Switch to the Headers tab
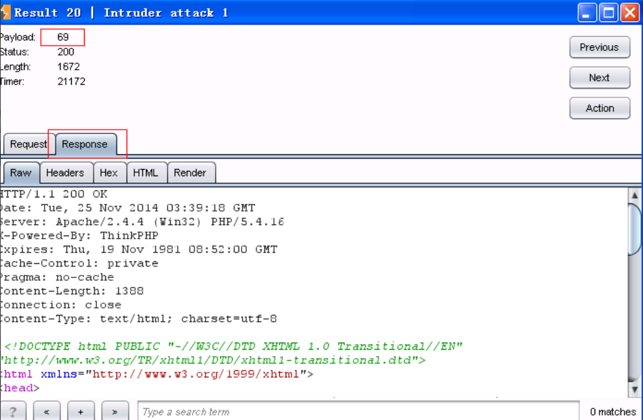The image size is (643, 420). (x=65, y=173)
